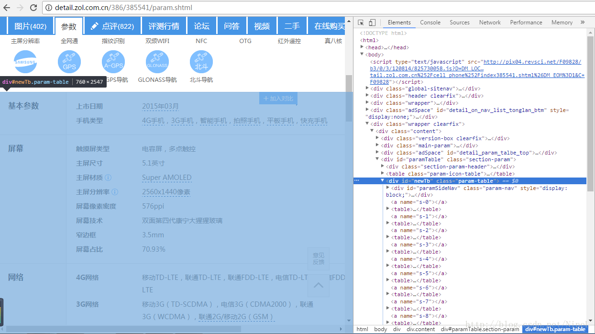Click the 北斗 navigation icon
595x334 pixels.
coord(201,62)
